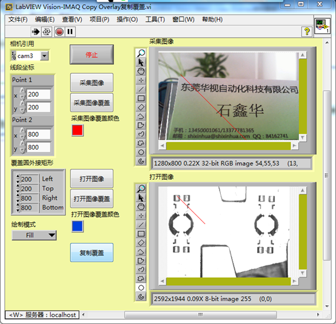Click the red Abort Execution icon
The image size is (336, 324).
click(x=59, y=31)
